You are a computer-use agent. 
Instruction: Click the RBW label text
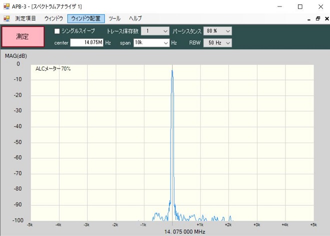click(x=194, y=43)
